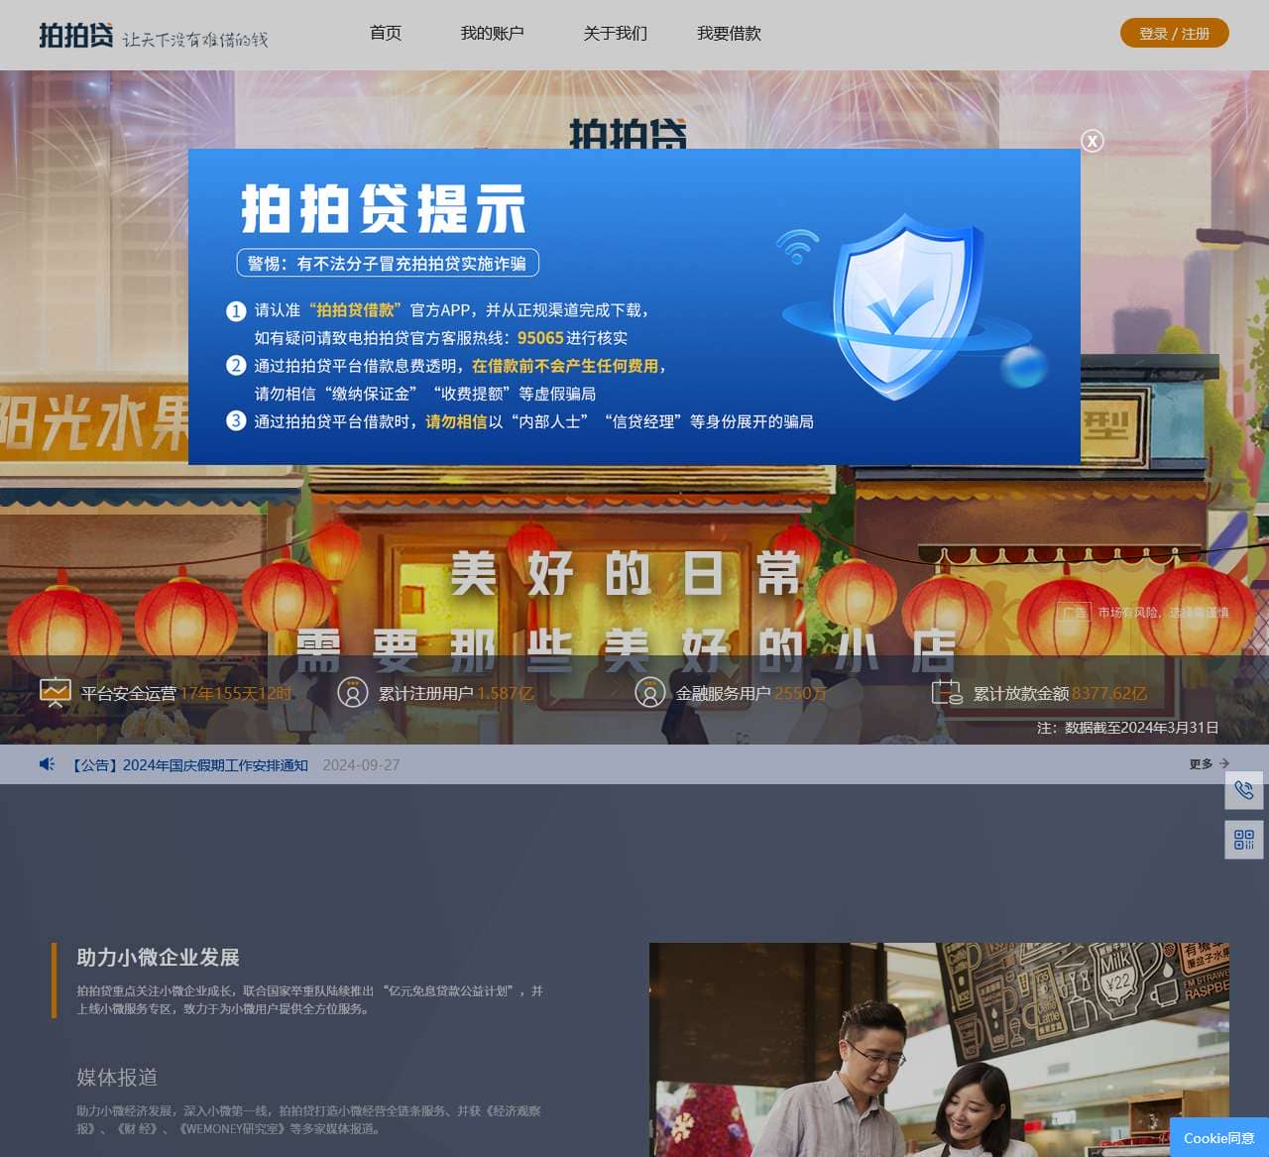Click the 警惕 warning label in the popup
This screenshot has height=1157, width=1269.
[x=388, y=263]
